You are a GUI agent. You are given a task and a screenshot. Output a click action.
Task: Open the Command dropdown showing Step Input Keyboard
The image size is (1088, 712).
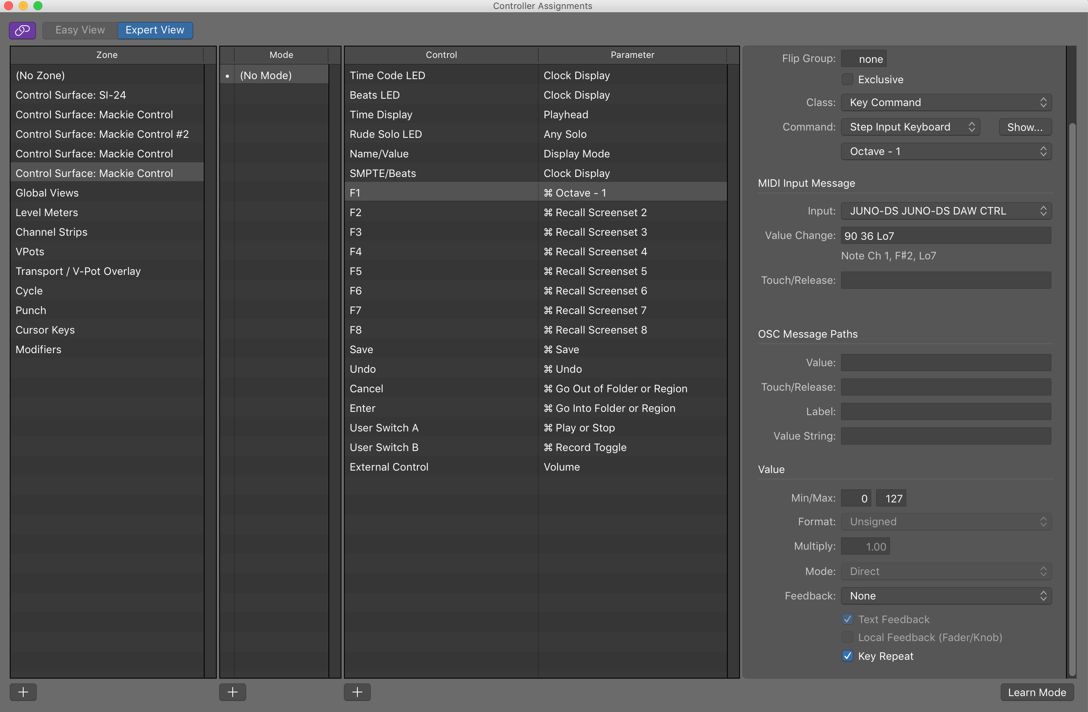910,127
